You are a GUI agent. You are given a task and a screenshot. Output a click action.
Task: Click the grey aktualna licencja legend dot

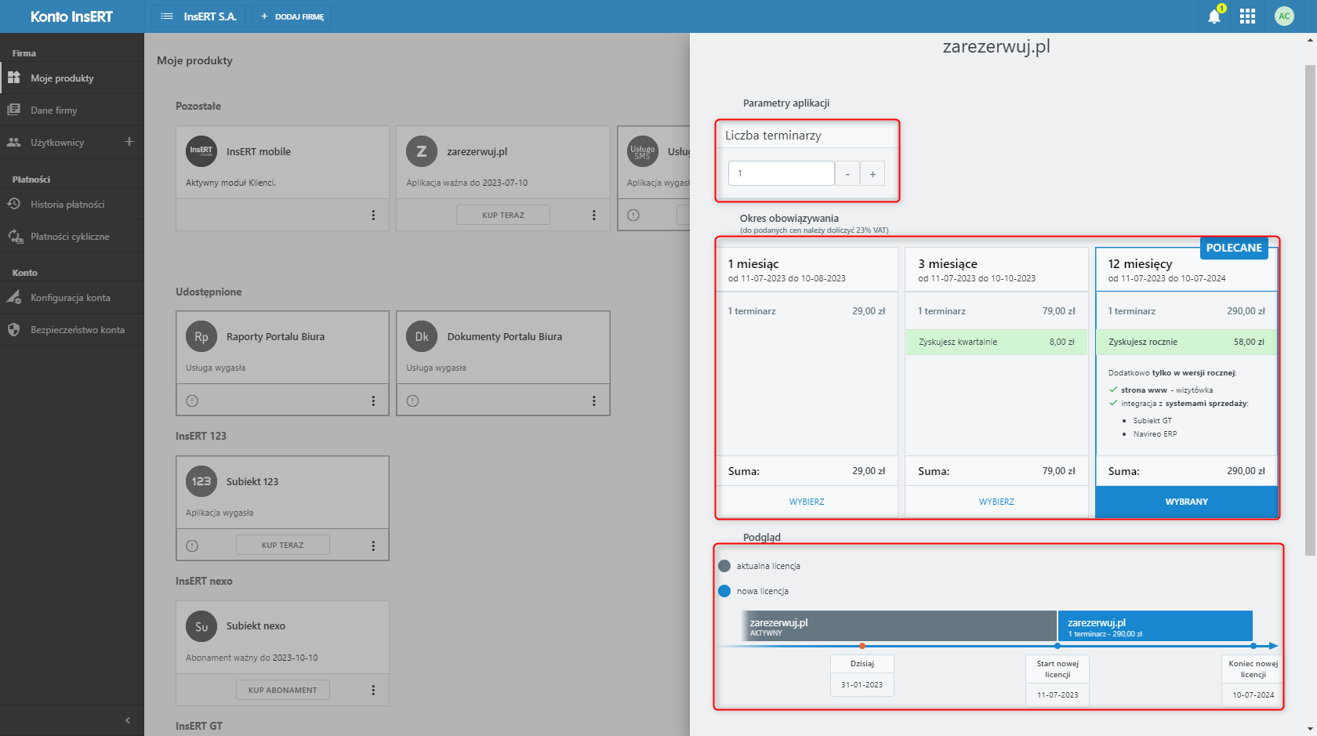(x=724, y=566)
